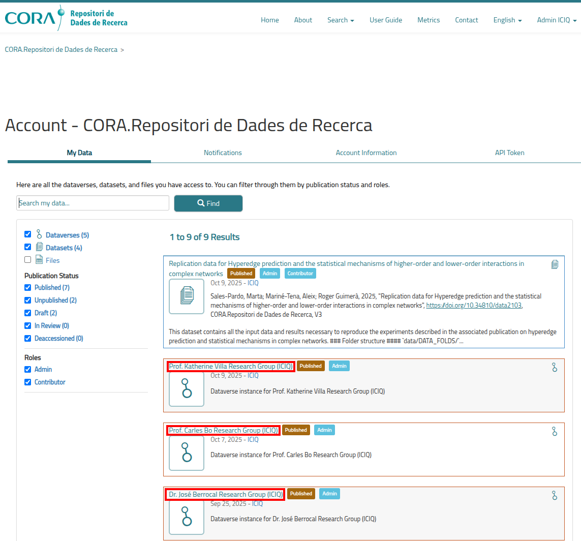Open the Search dropdown menu

pos(341,20)
